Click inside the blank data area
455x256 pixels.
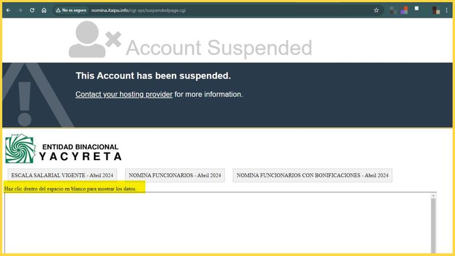[x=219, y=225]
